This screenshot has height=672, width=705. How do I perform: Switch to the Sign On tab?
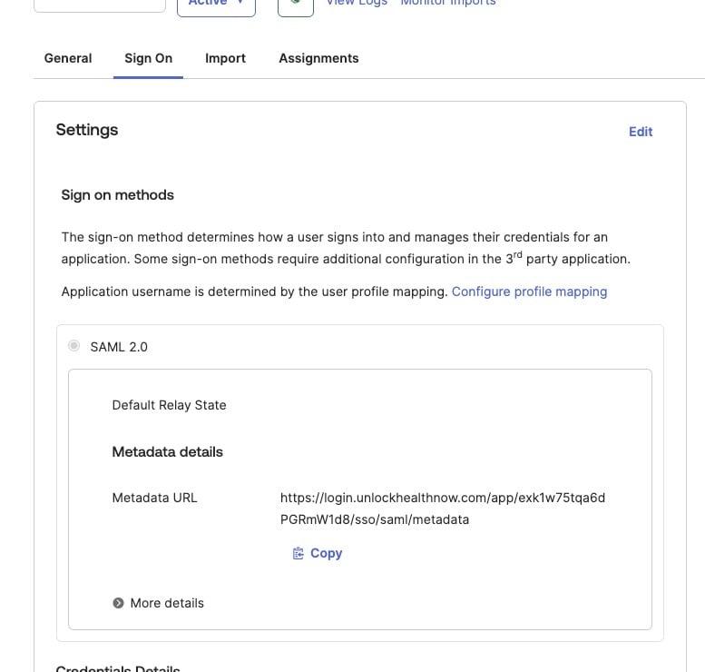[149, 58]
